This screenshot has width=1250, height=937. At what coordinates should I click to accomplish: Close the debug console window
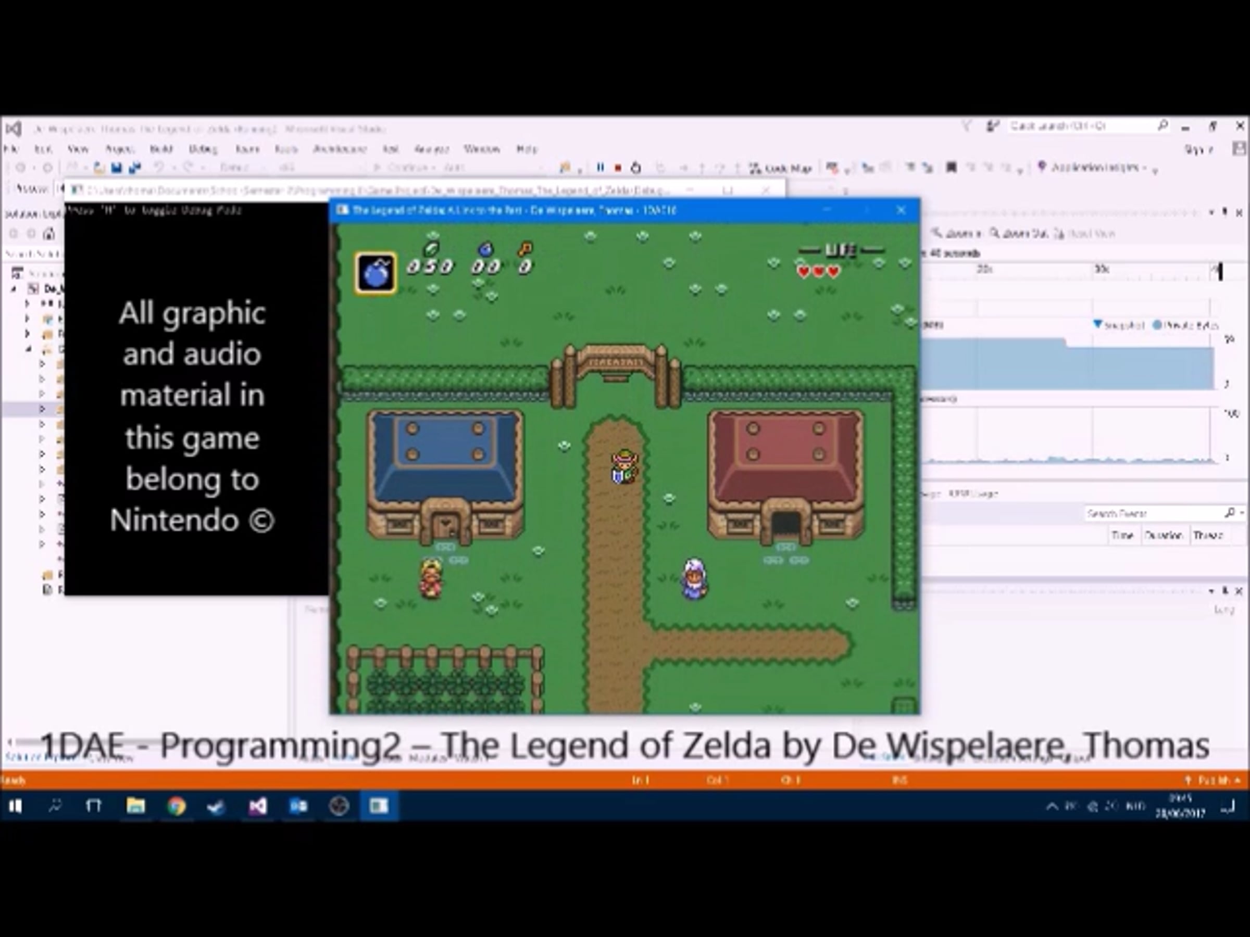point(765,191)
